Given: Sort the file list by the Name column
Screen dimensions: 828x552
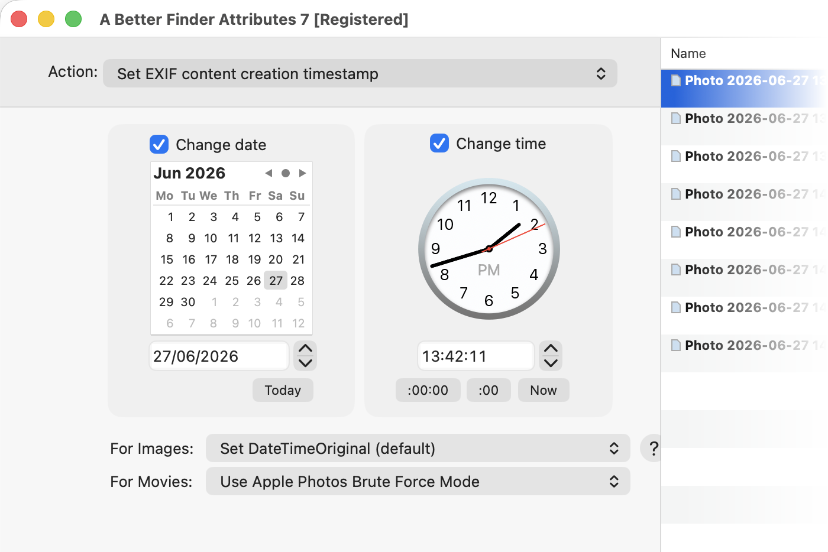Looking at the screenshot, I should click(x=688, y=53).
